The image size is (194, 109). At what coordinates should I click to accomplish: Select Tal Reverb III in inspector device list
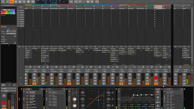click(8, 44)
